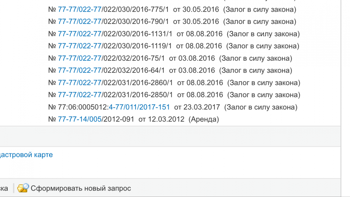Open record link with 2016-1119/1 dated 08.08.2016
The height and width of the screenshot is (197, 350).
(x=80, y=46)
